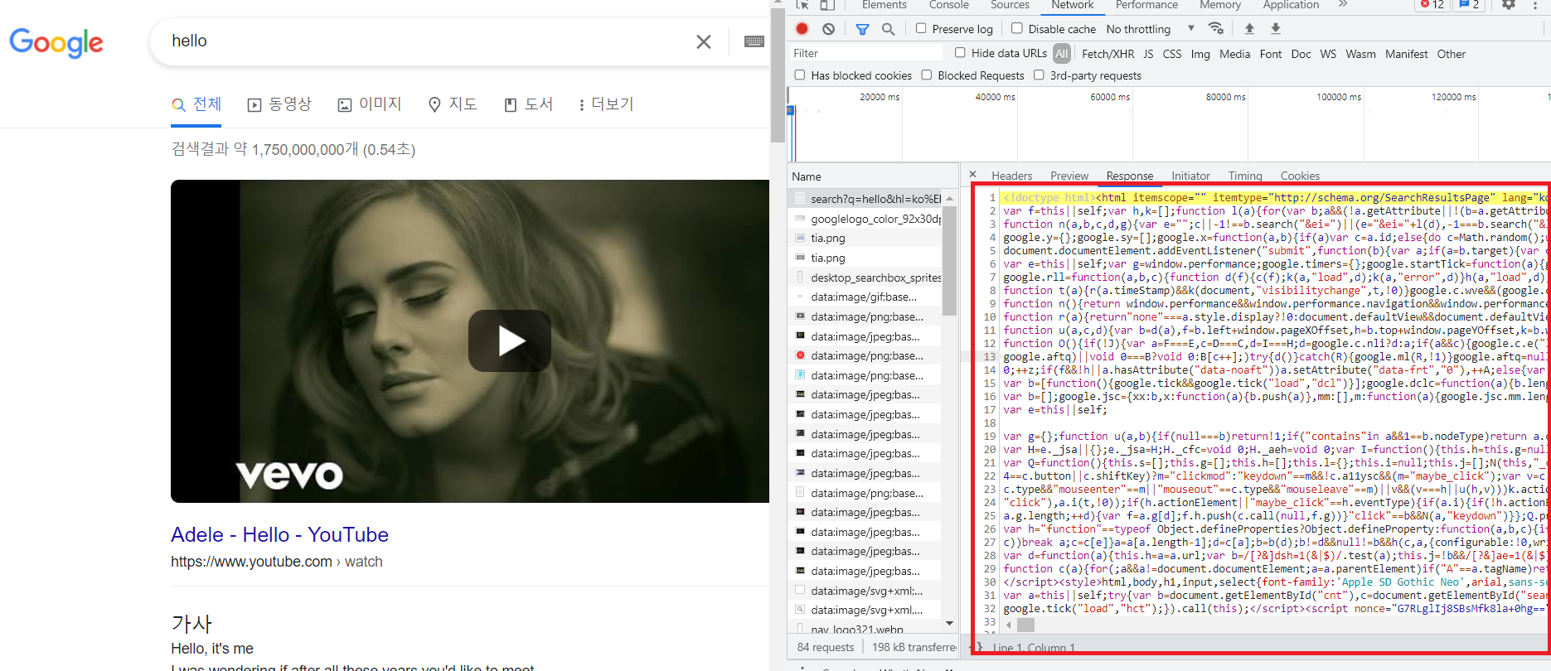The image size is (1551, 671).
Task: Filter requests by Font
Action: click(1271, 54)
